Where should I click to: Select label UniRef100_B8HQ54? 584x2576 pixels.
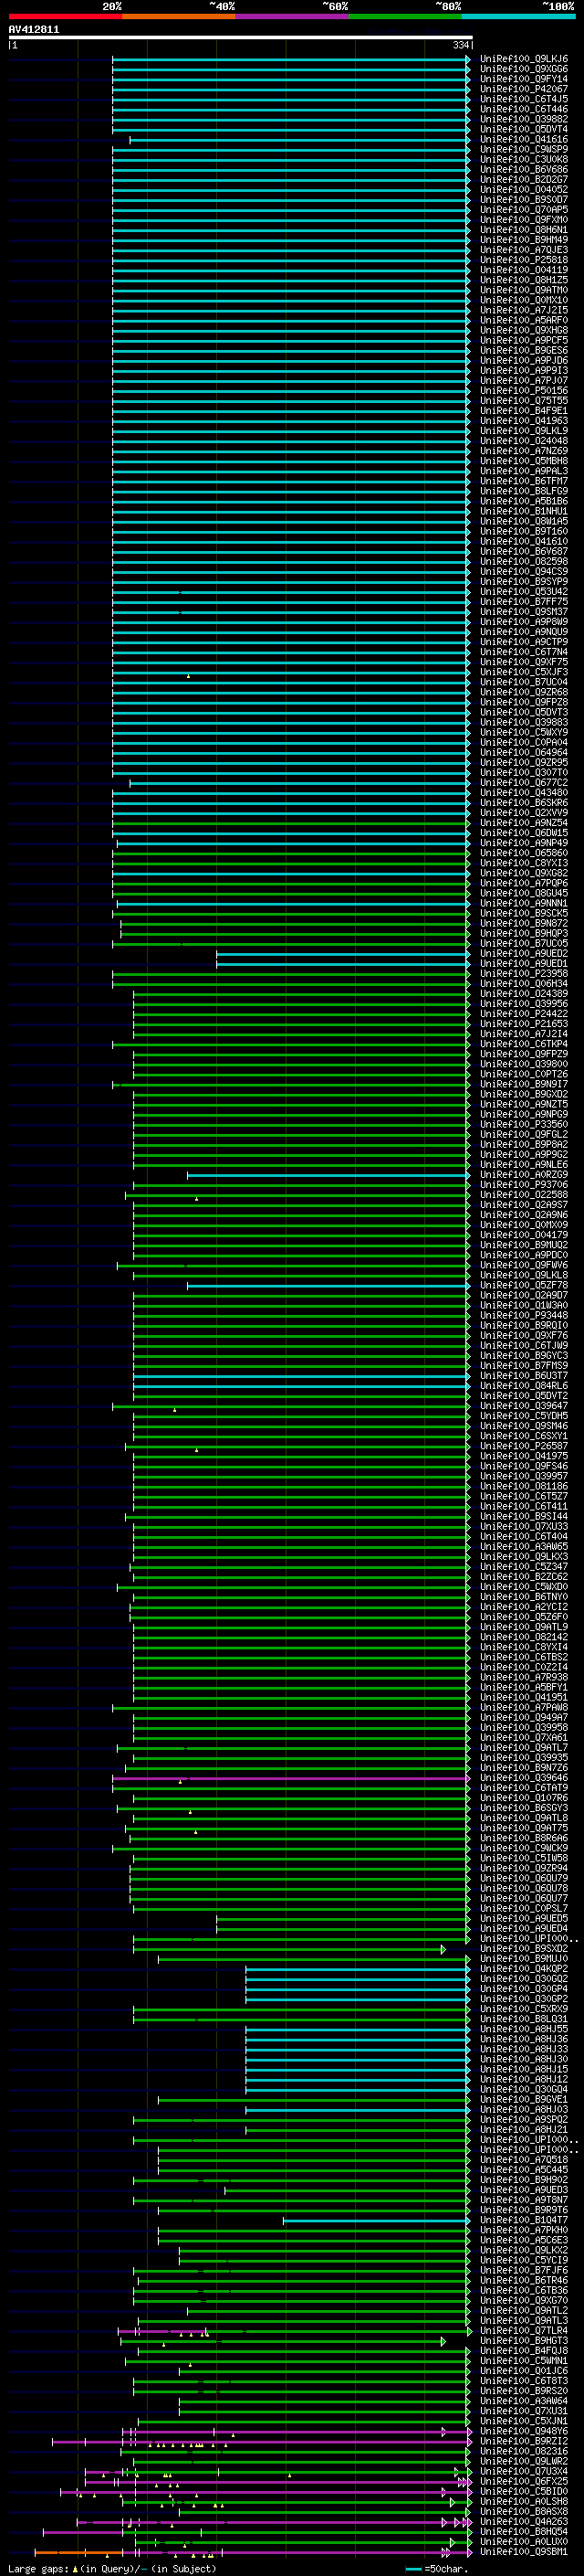tap(523, 2531)
